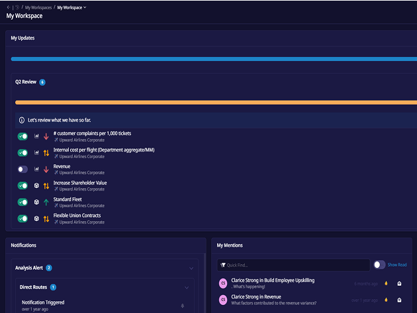
Task: Click flame icon on Build Employee Upskilling mention
Action: coord(386,283)
